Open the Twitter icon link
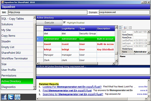151x101 pixels. coord(11,97)
